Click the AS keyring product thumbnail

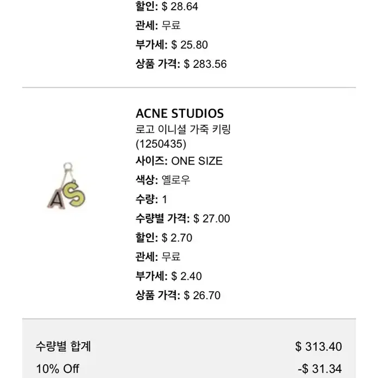66,186
